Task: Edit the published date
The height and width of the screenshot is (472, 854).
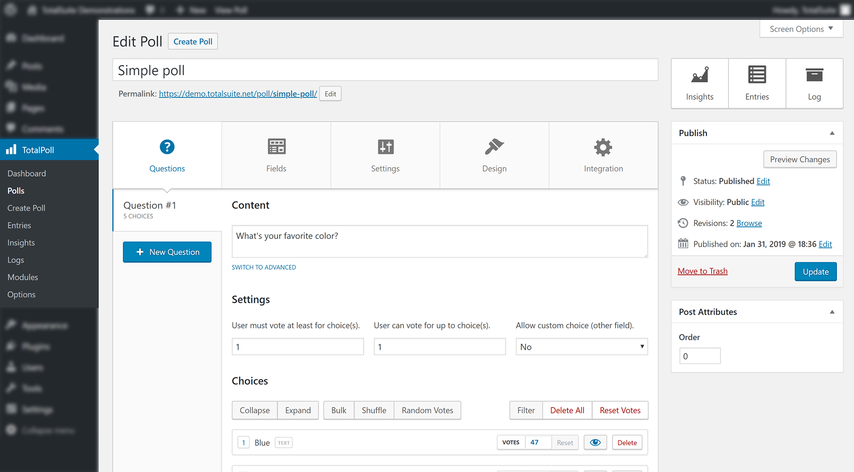Action: (825, 244)
